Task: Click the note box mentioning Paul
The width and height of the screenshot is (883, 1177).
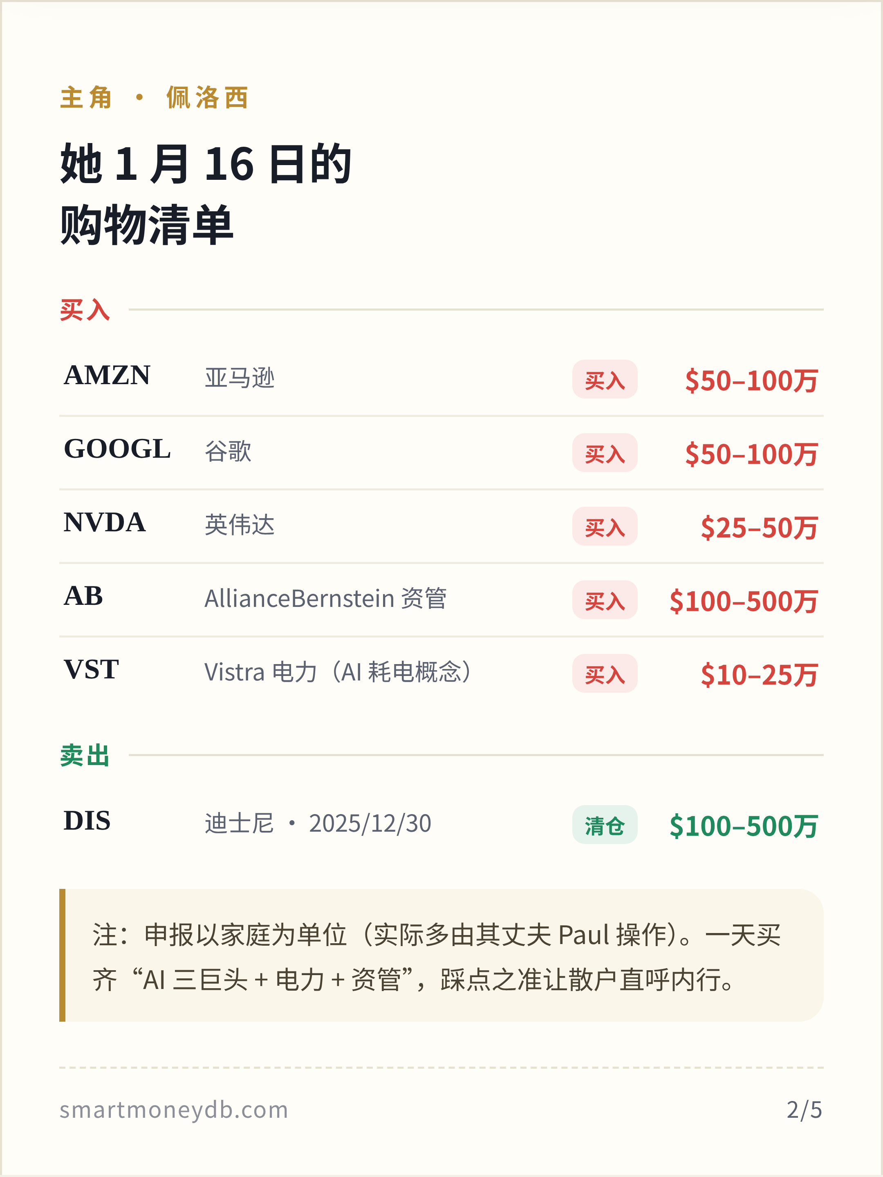Action: [x=441, y=955]
